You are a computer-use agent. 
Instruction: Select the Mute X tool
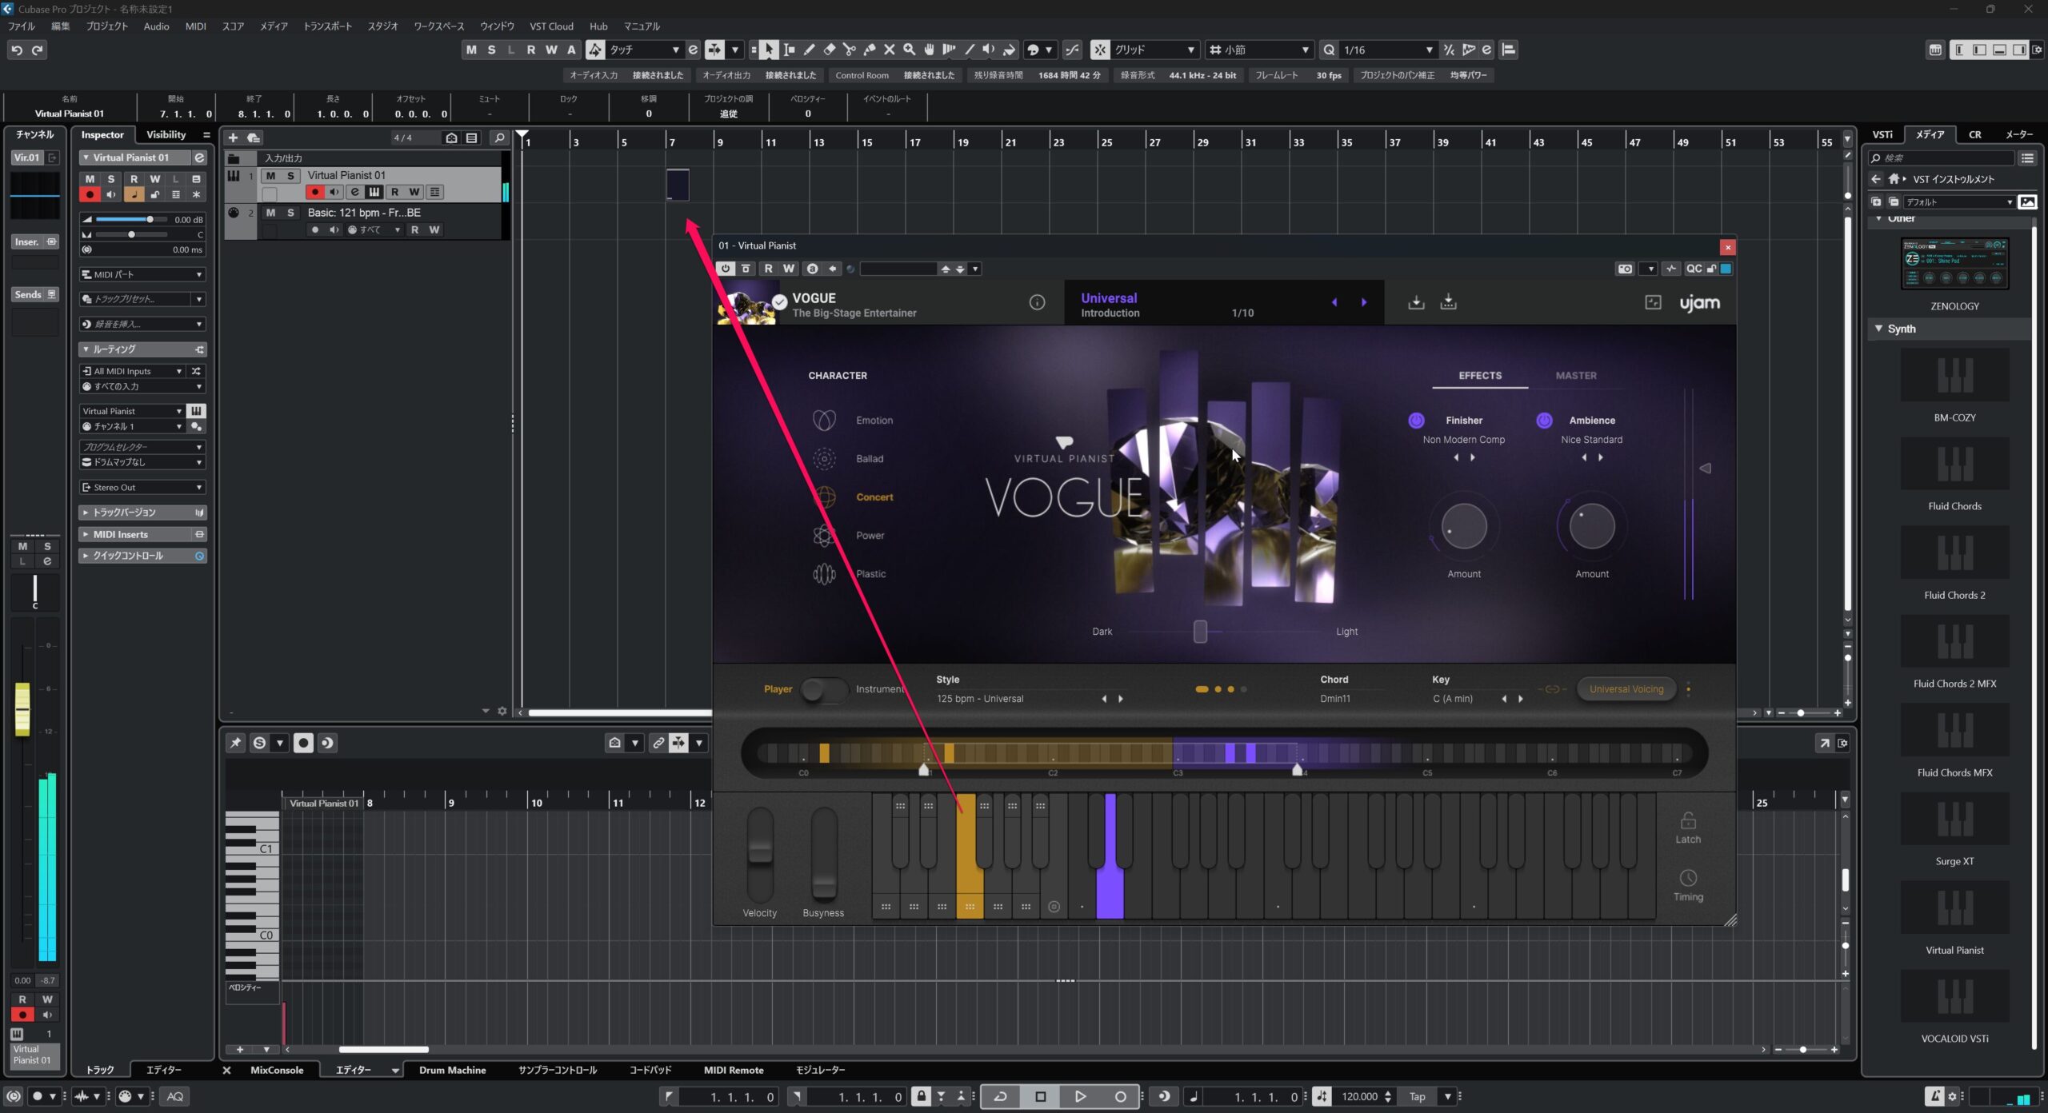[x=889, y=50]
